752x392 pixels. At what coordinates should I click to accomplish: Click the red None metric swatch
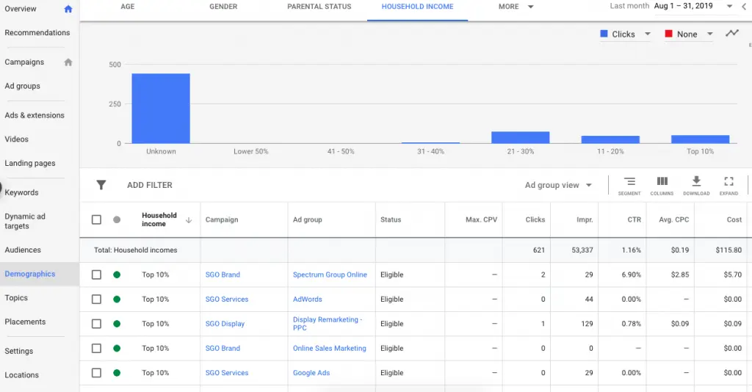(669, 34)
